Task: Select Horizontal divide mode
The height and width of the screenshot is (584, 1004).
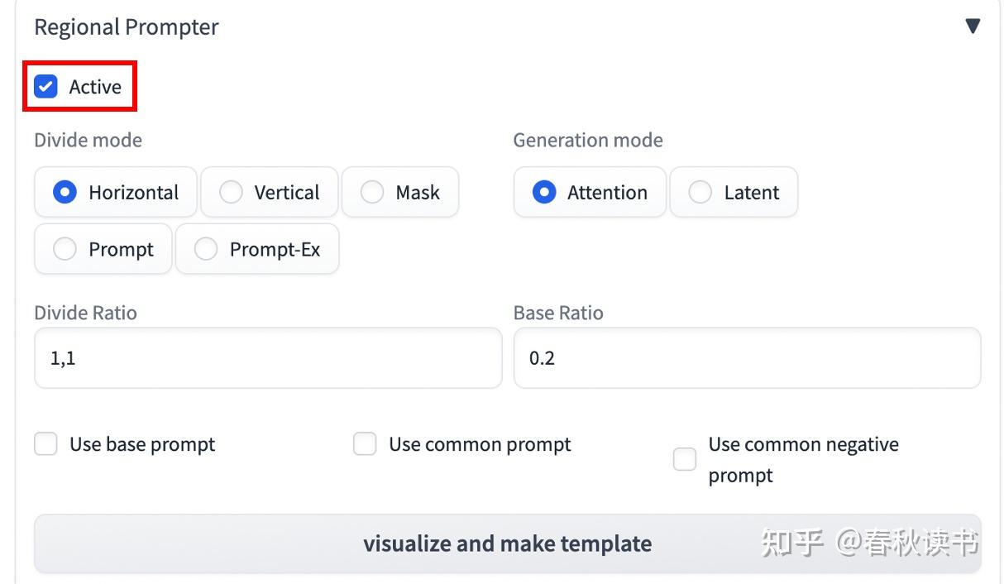Action: click(x=65, y=192)
